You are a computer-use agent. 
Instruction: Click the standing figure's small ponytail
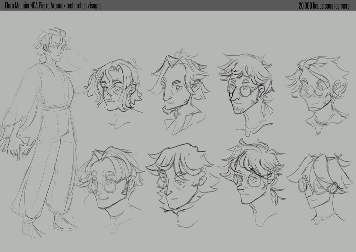[43, 58]
